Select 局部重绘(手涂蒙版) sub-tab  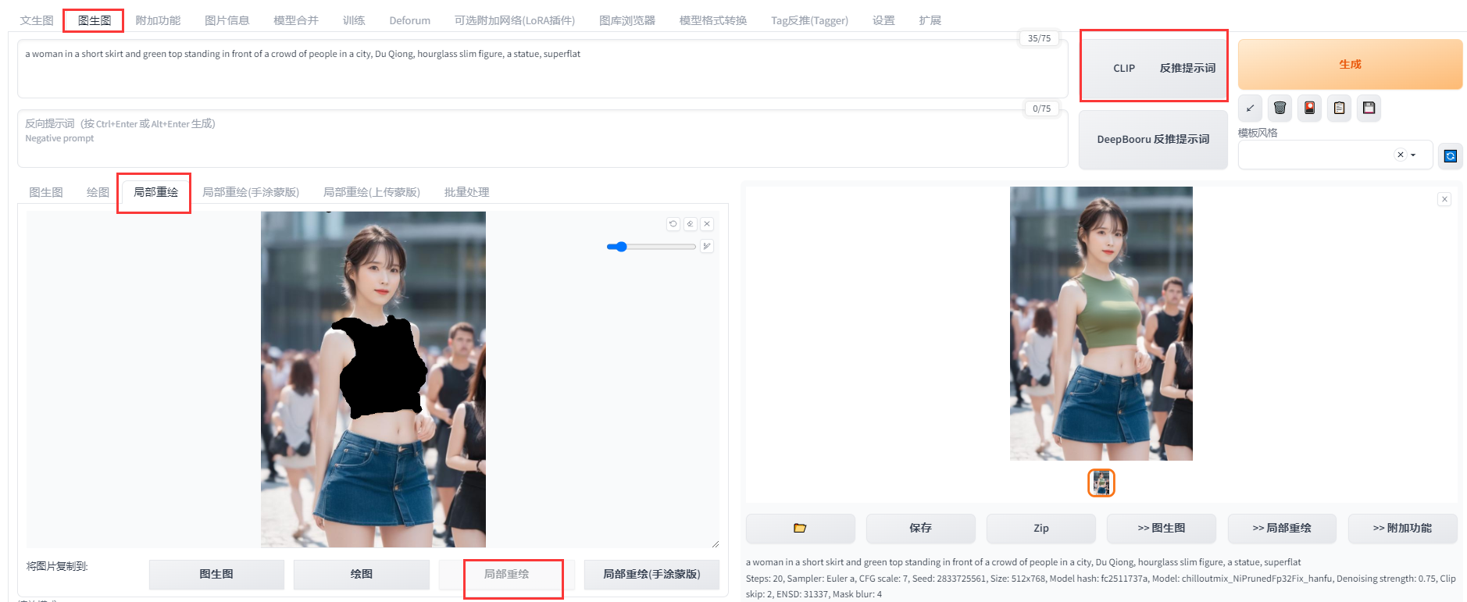251,192
